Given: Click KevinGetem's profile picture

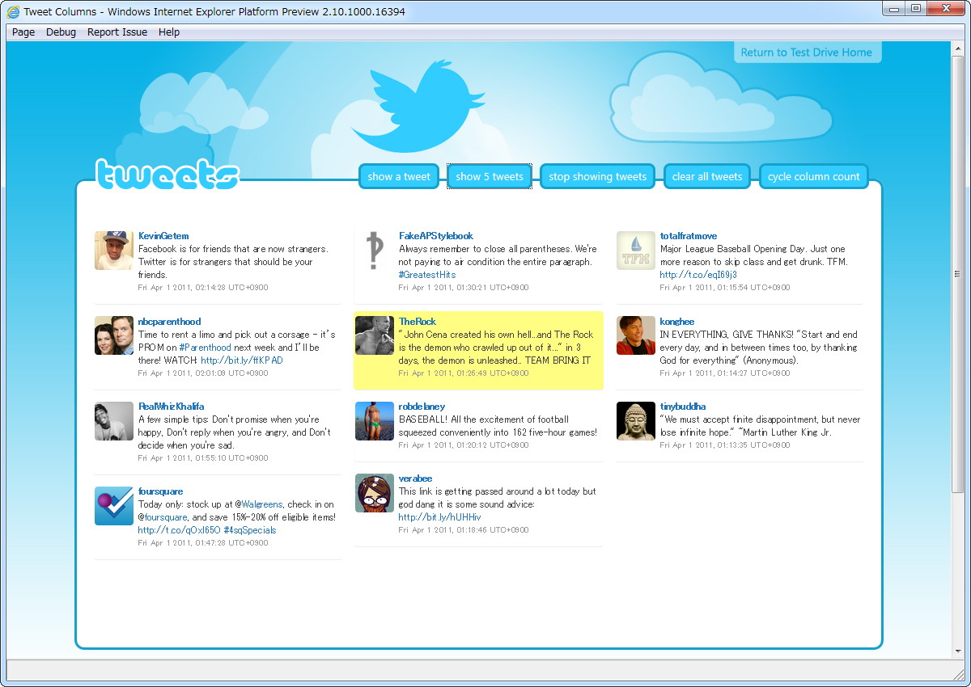Looking at the screenshot, I should tap(113, 251).
